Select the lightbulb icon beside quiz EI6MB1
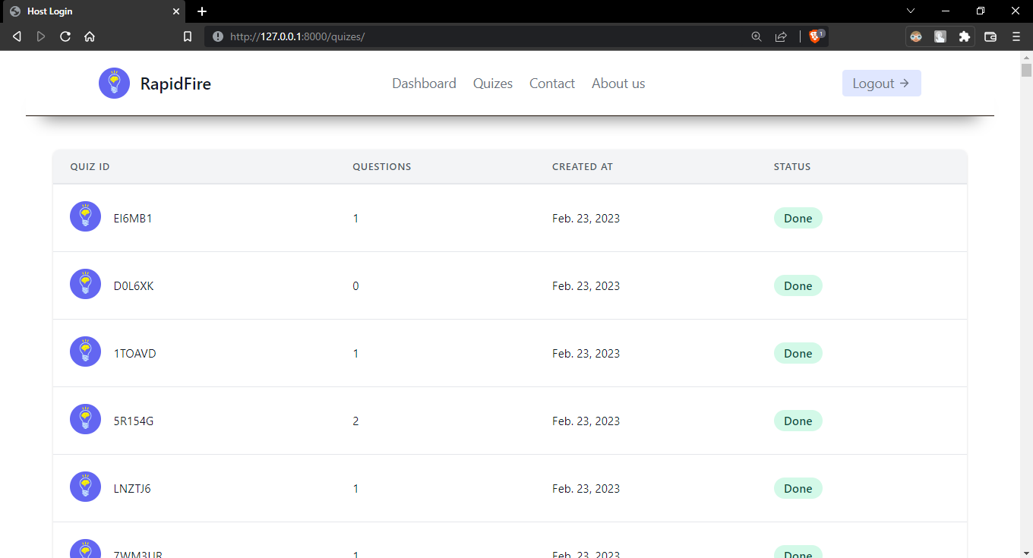1033x558 pixels. coord(85,216)
